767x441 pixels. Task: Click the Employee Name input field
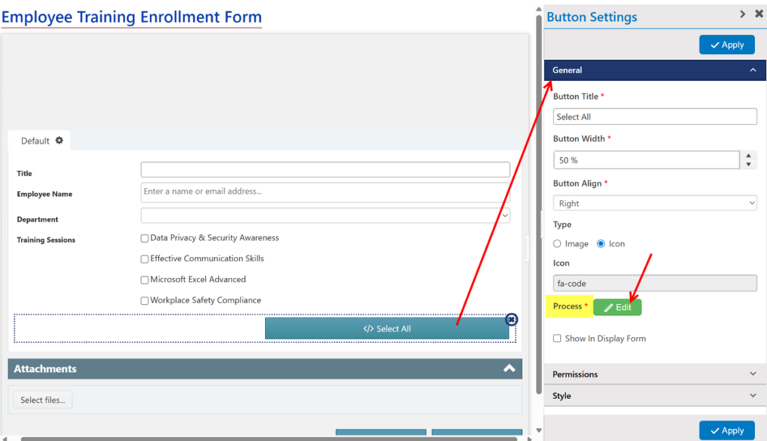click(x=325, y=192)
